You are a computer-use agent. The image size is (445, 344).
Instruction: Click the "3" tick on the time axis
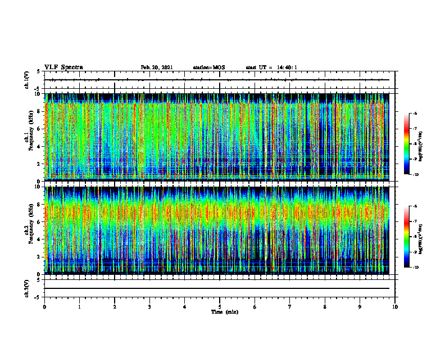pos(149,307)
